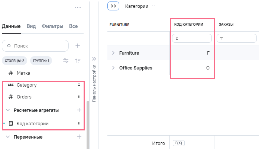This screenshot has width=259, height=149.
Task: Click the plus icon next to search field
Action: click(78, 46)
